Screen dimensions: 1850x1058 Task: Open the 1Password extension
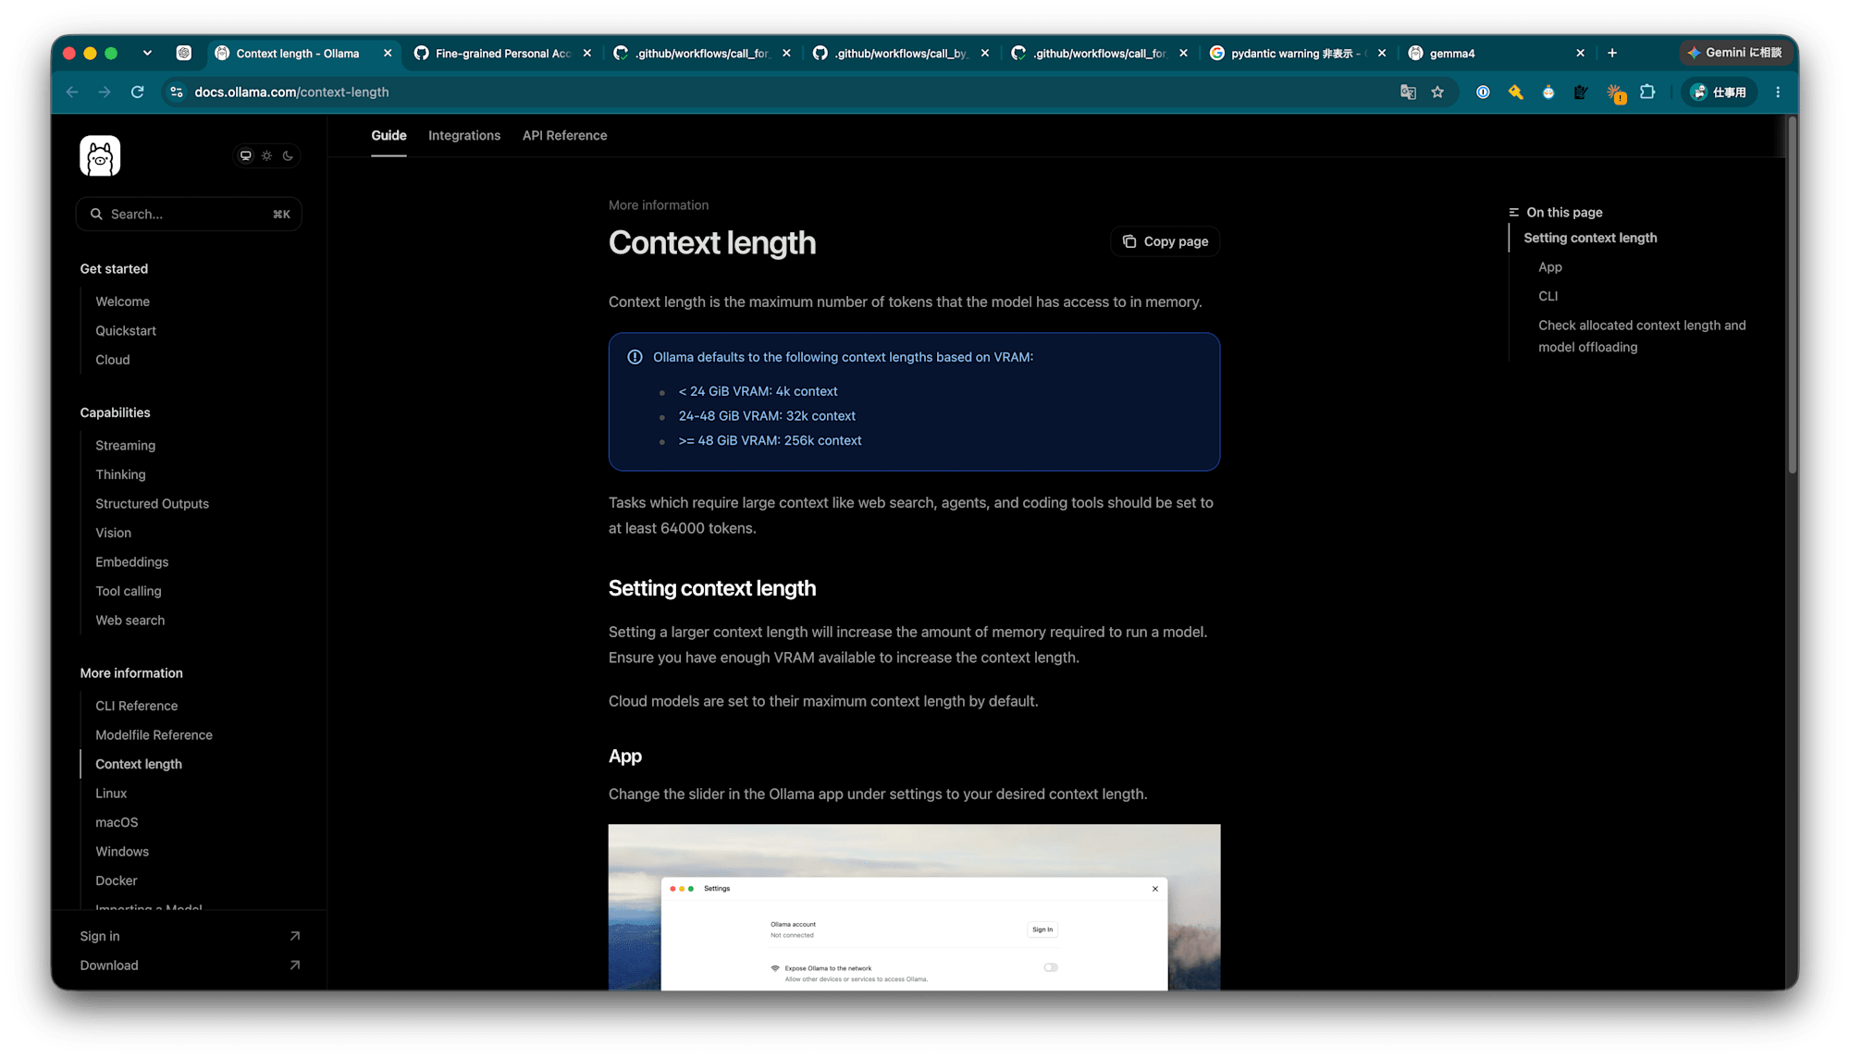(1483, 92)
